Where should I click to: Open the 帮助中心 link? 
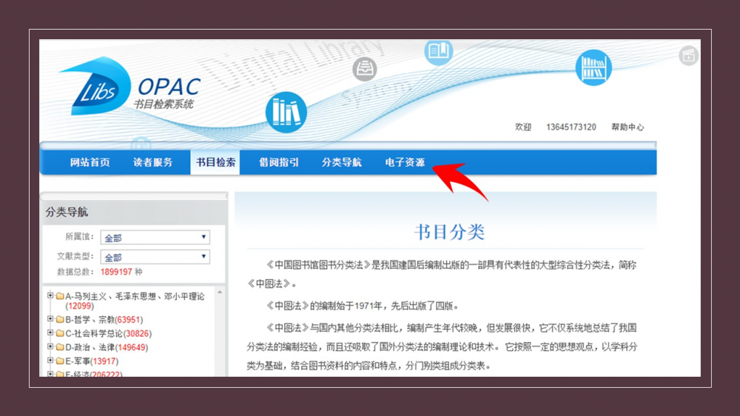click(x=627, y=127)
